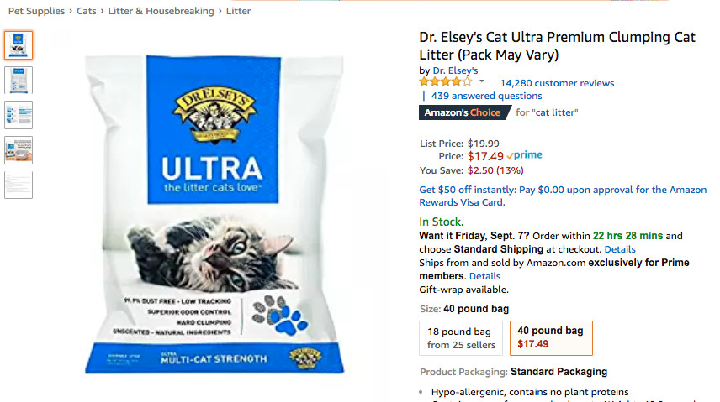The height and width of the screenshot is (402, 720).
Task: Choose the 18 pound bag size option
Action: 461,338
